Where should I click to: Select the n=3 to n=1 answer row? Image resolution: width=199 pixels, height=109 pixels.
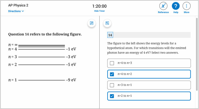pyautogui.click(x=149, y=85)
